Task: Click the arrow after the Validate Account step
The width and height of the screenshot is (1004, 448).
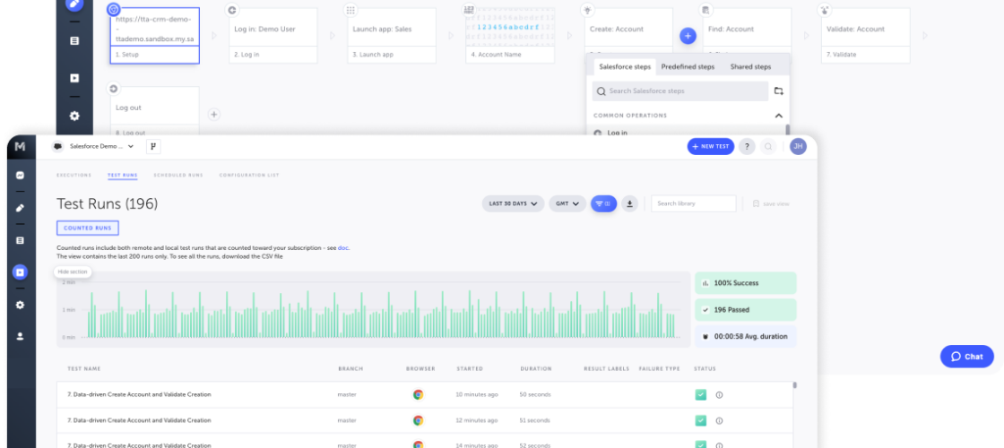Action: point(924,36)
